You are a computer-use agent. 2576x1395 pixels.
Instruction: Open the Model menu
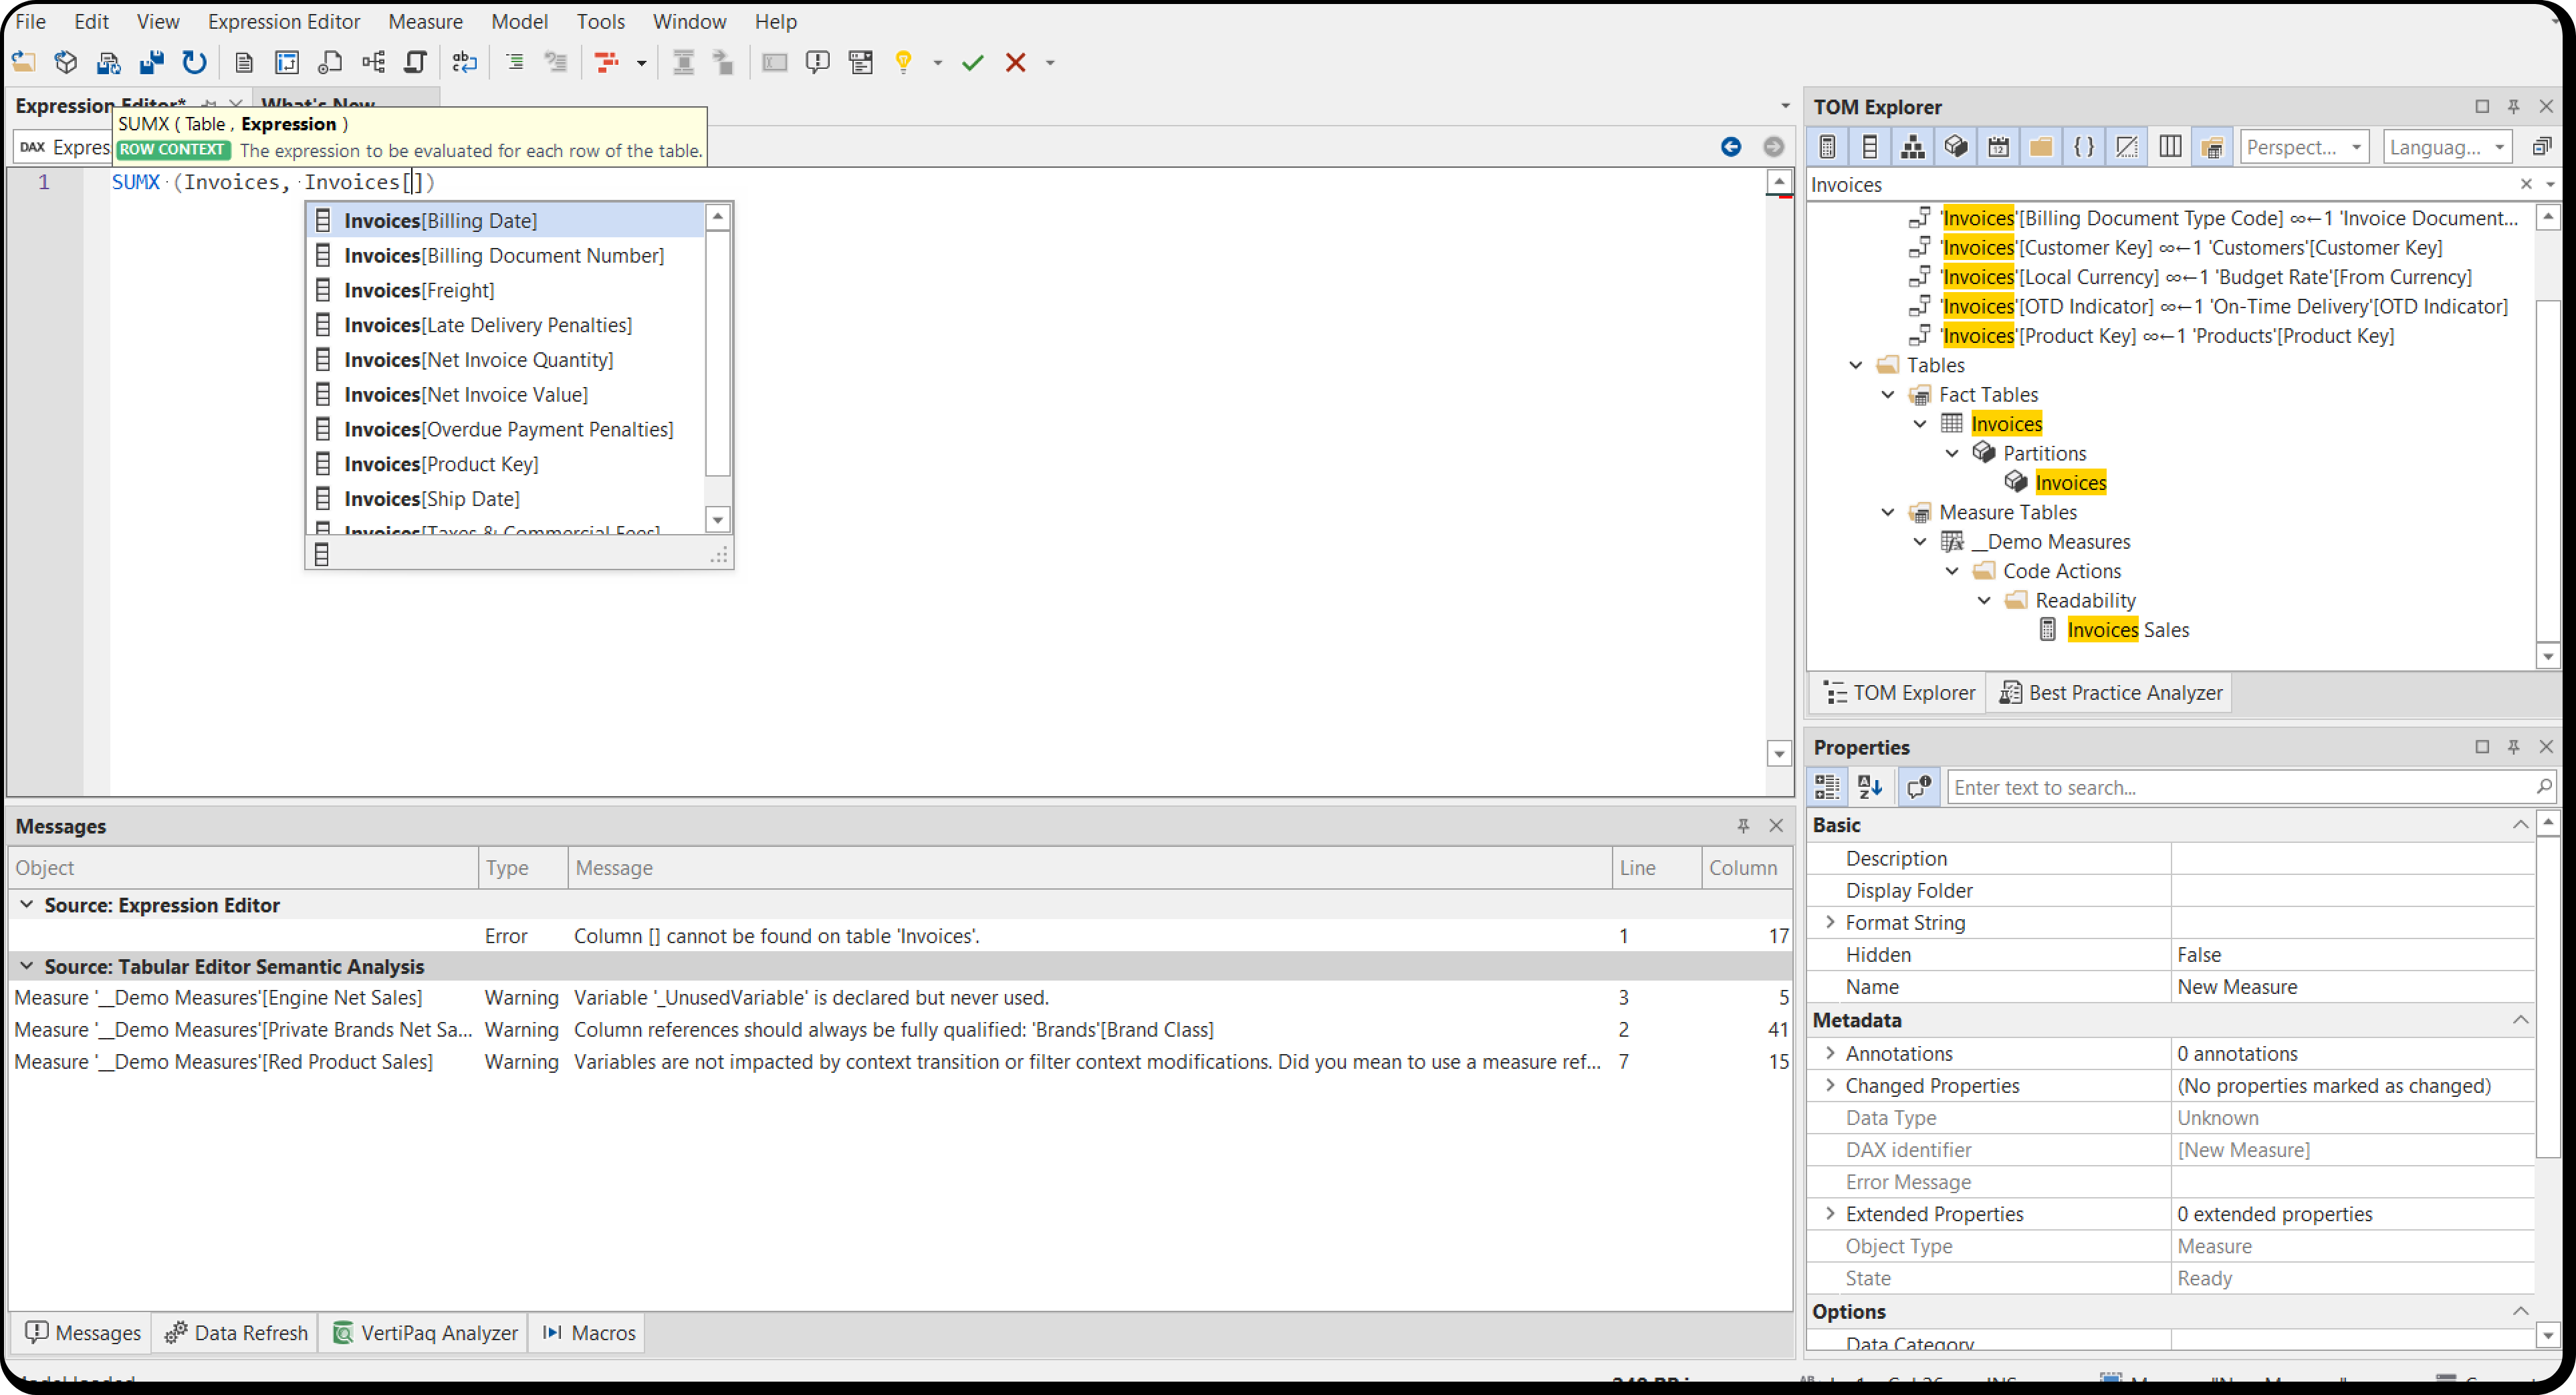point(519,21)
